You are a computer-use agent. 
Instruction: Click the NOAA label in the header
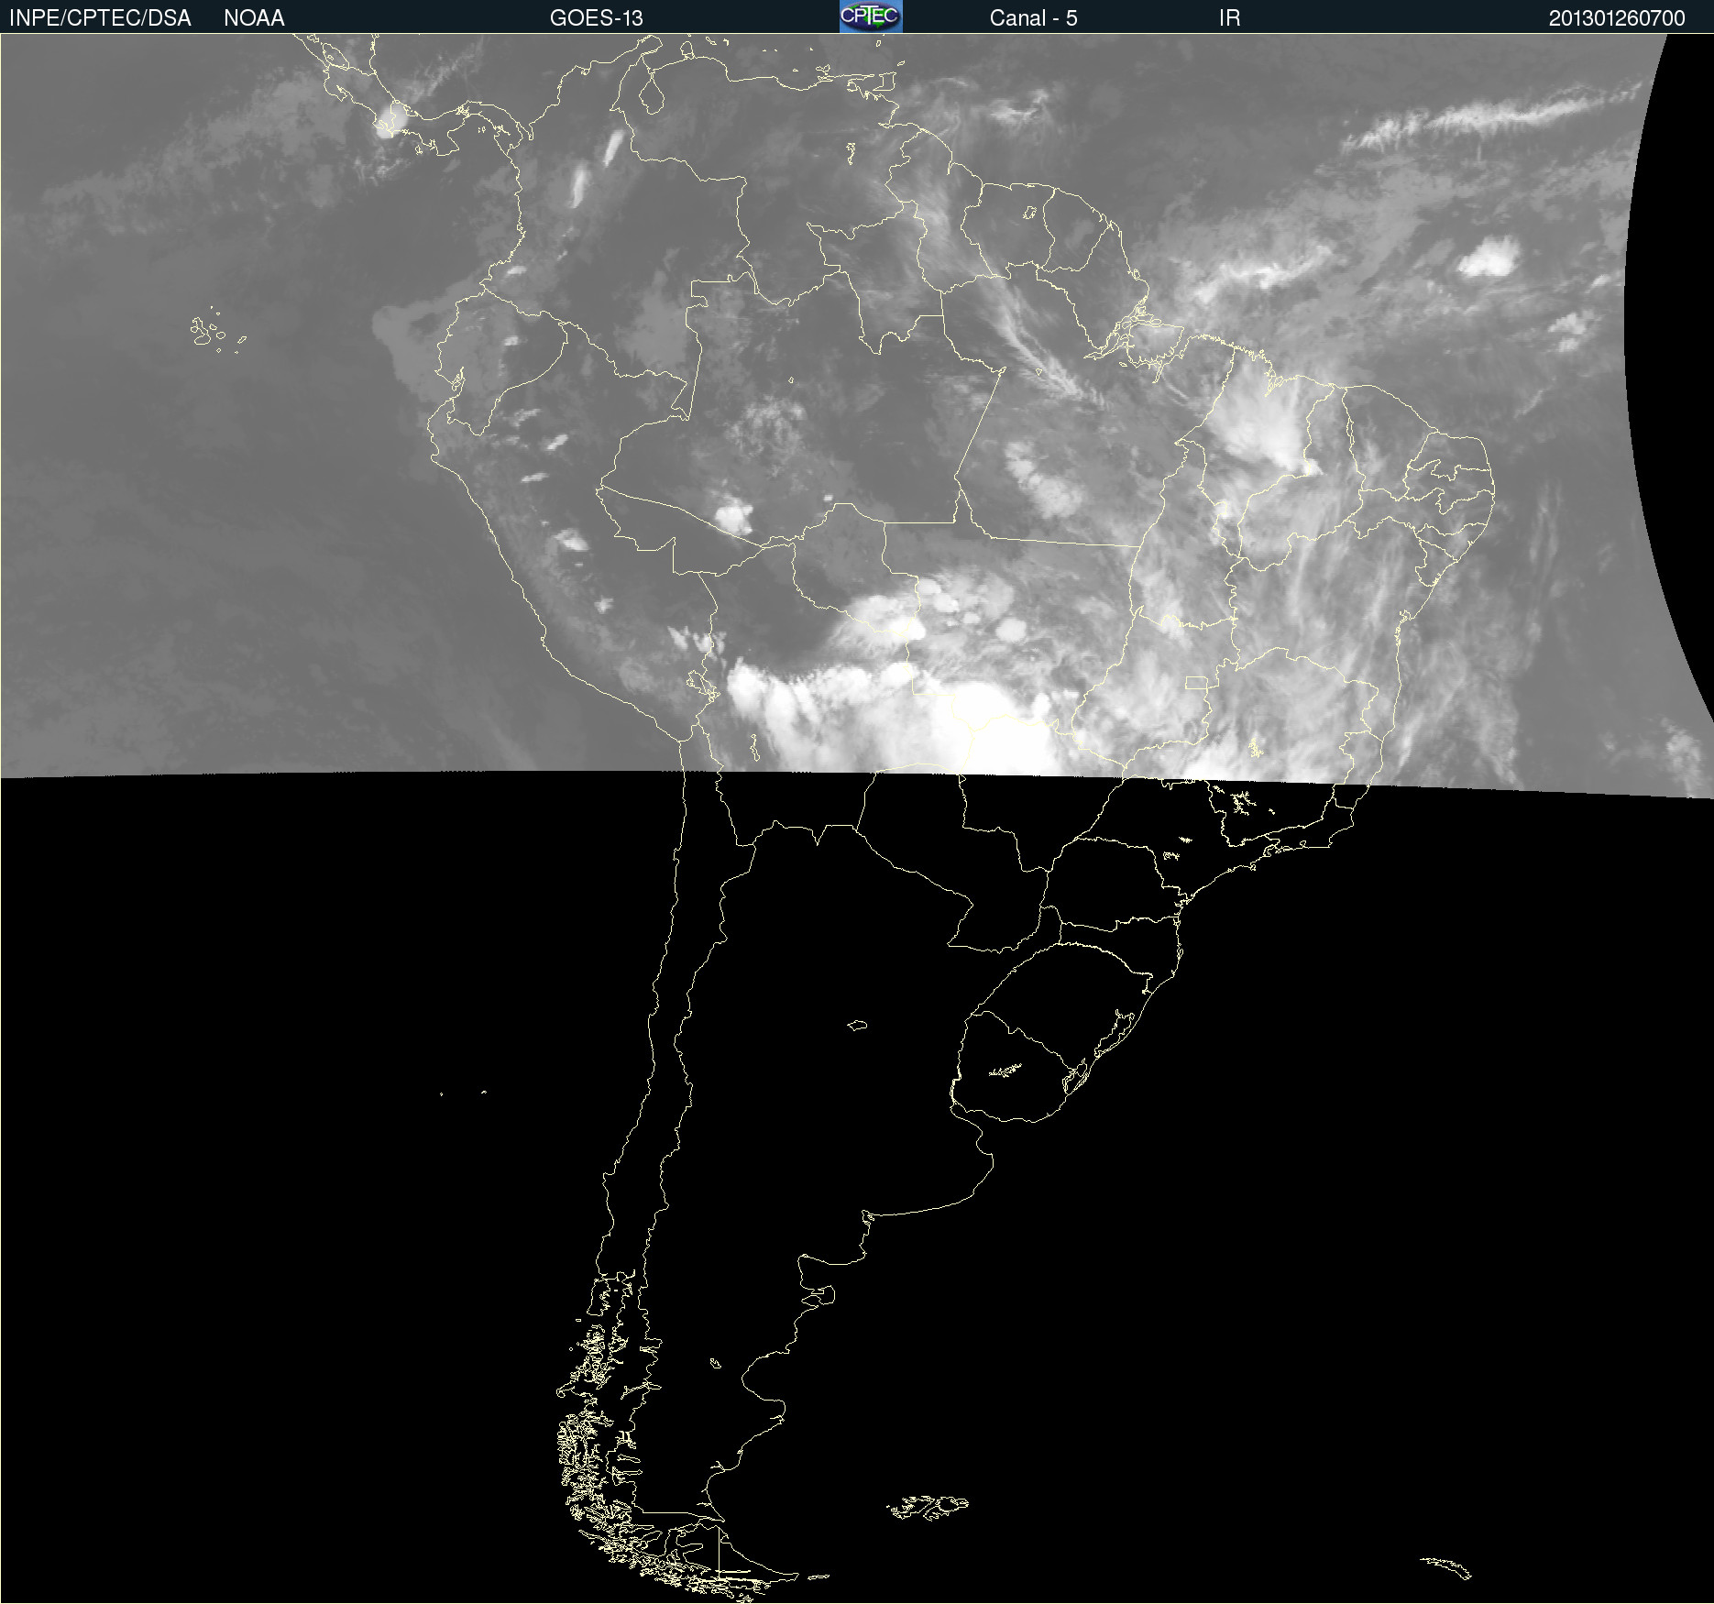pos(254,18)
